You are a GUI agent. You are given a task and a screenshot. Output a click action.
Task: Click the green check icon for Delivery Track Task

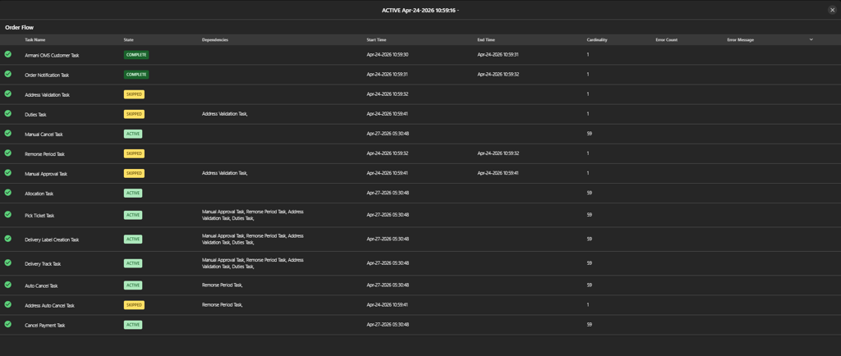click(8, 262)
